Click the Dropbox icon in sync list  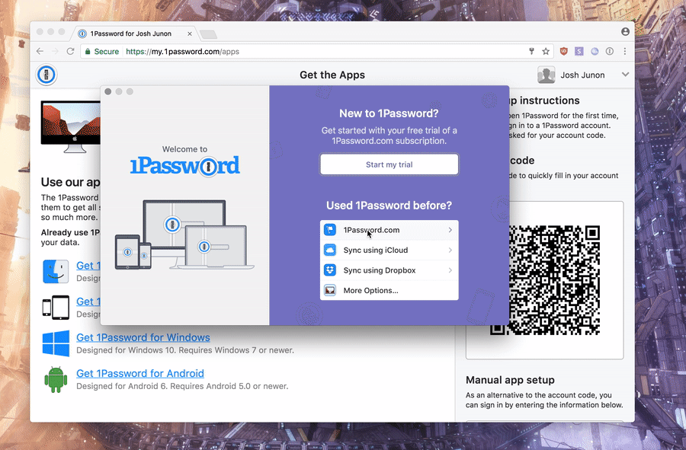coord(330,270)
